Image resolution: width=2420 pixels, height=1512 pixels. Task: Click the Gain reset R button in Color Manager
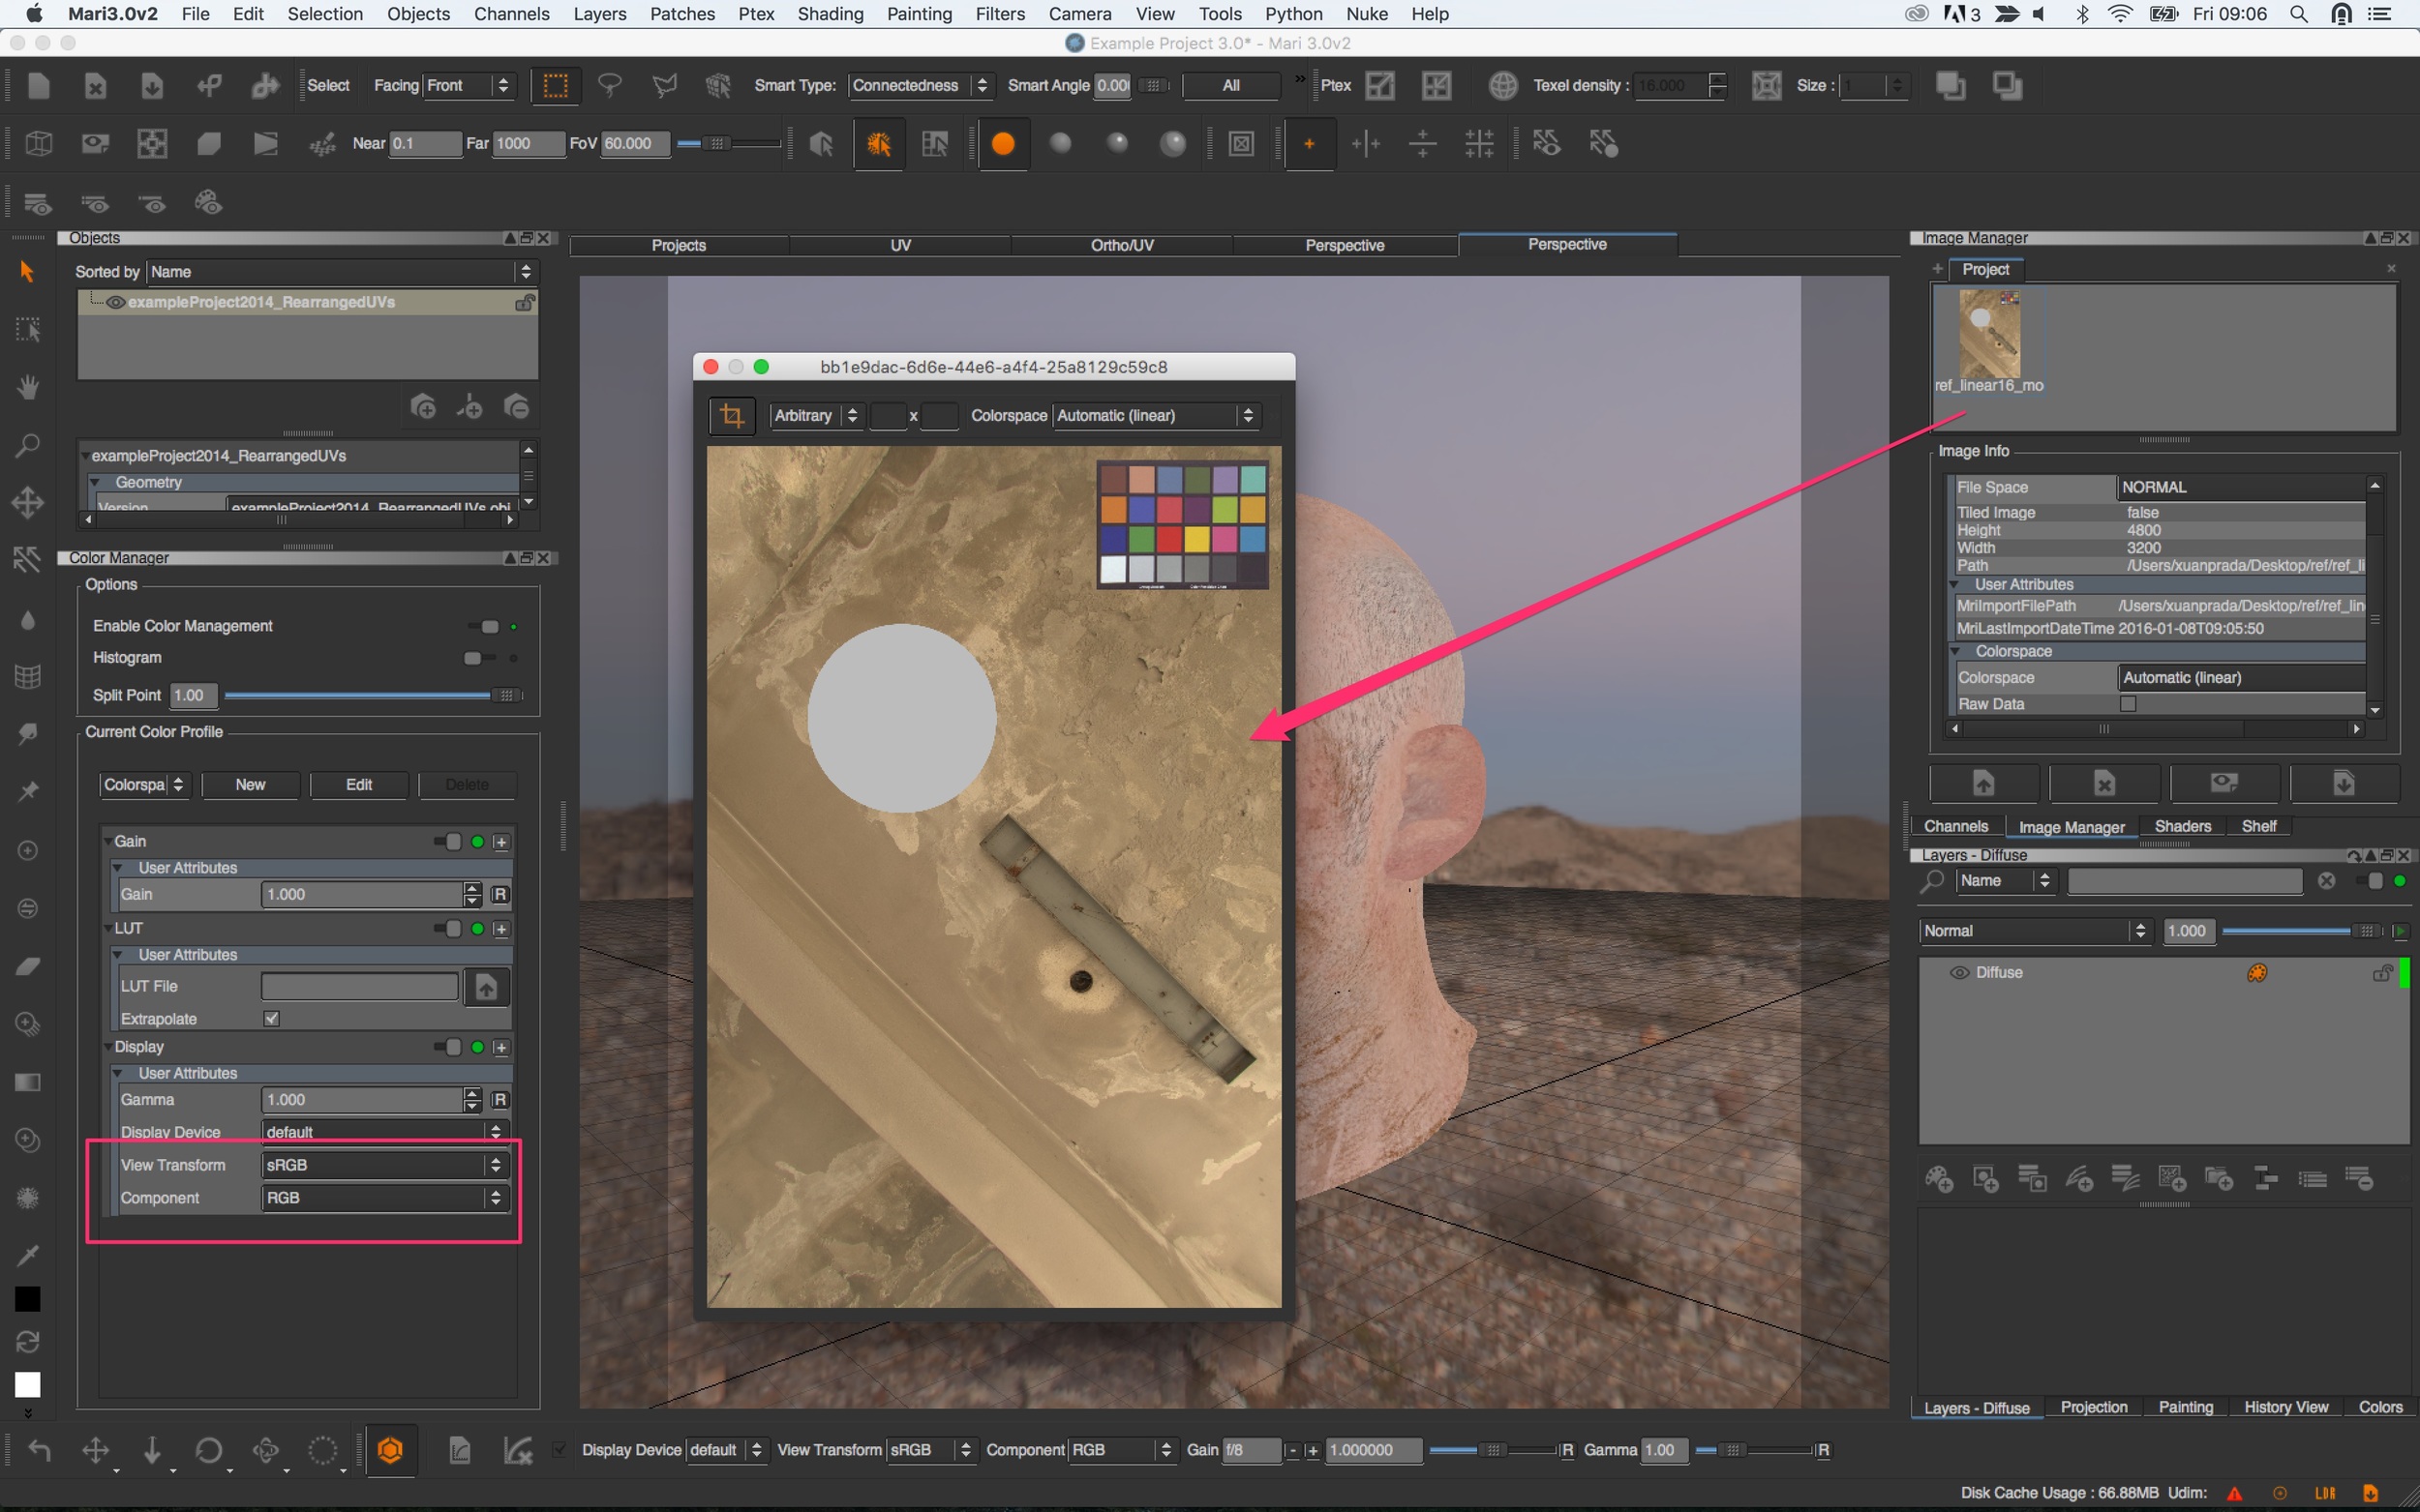tap(500, 895)
